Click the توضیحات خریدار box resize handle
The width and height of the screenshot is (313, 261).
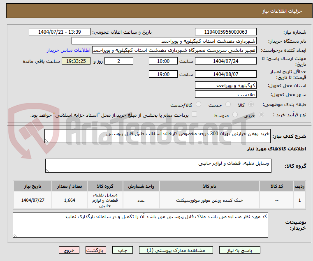[x=15, y=236]
